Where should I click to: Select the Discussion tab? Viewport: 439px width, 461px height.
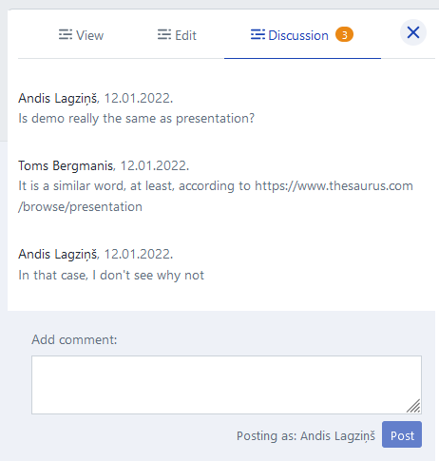click(302, 35)
